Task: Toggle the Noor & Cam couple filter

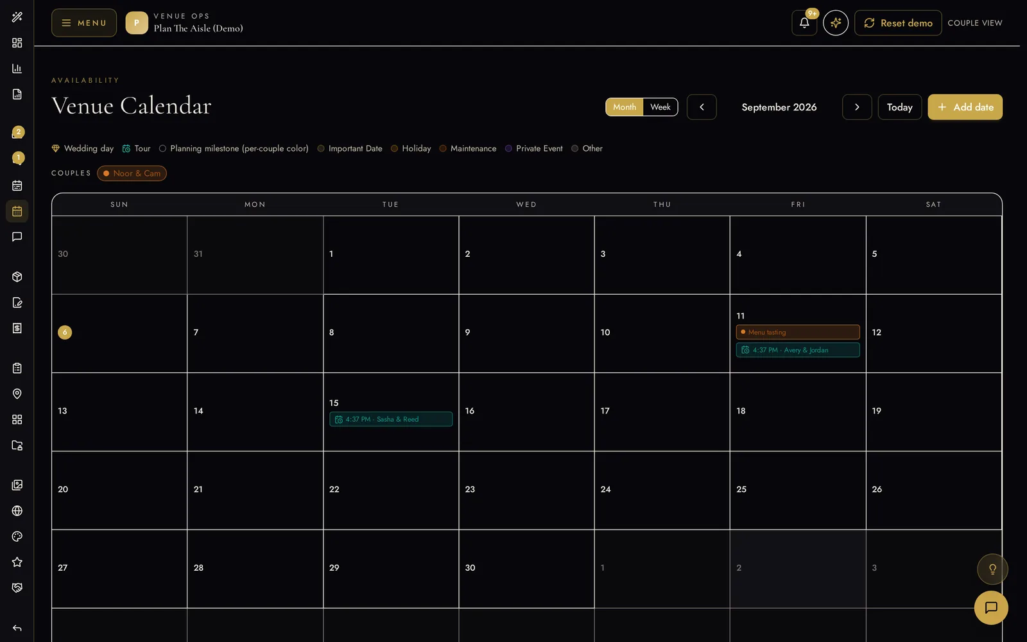Action: 132,173
